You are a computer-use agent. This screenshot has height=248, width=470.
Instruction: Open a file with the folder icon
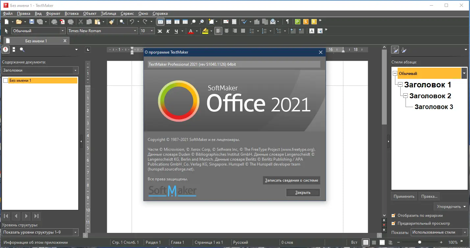coord(19,22)
